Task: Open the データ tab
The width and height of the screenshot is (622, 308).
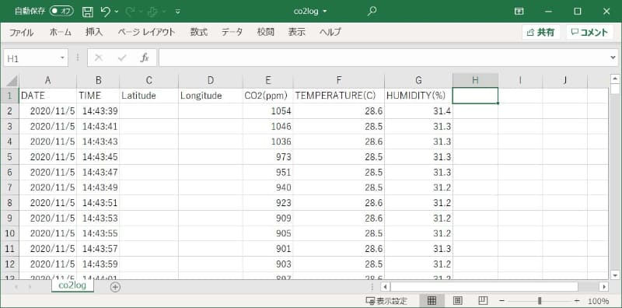Action: pos(232,32)
